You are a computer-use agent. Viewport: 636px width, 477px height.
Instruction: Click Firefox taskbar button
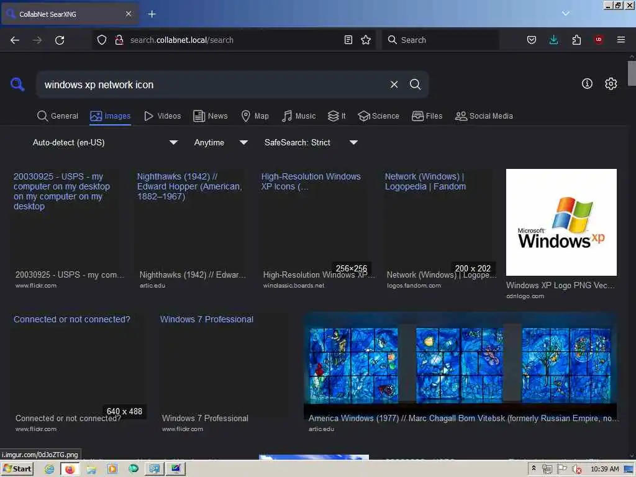tap(70, 469)
